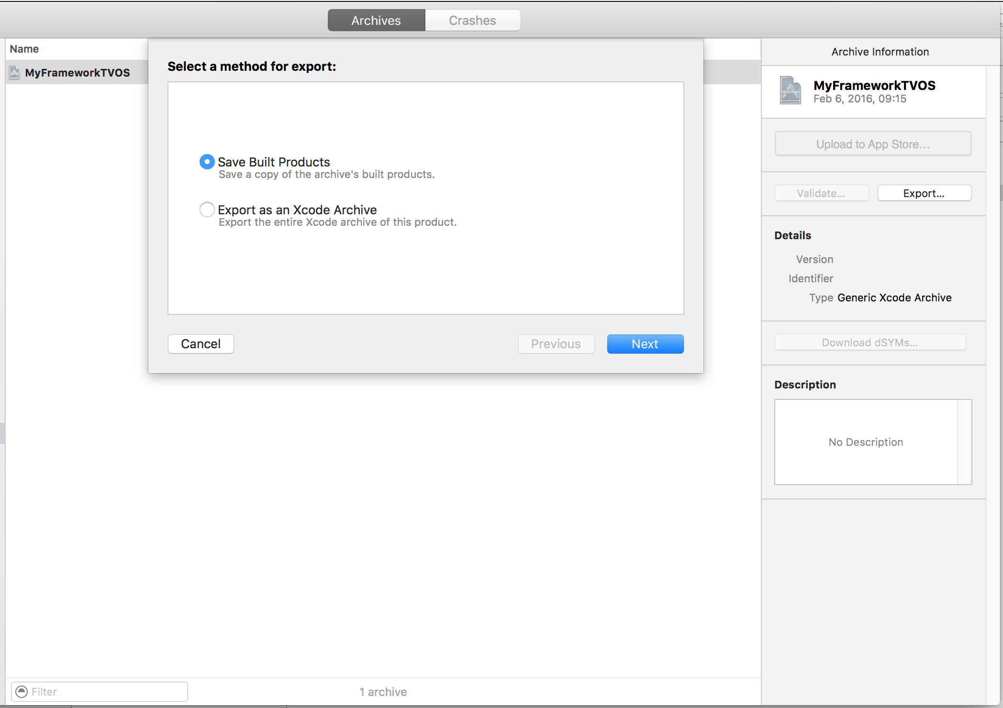Viewport: 1003px width, 708px height.
Task: Click the Upload to App Store... button
Action: 873,144
